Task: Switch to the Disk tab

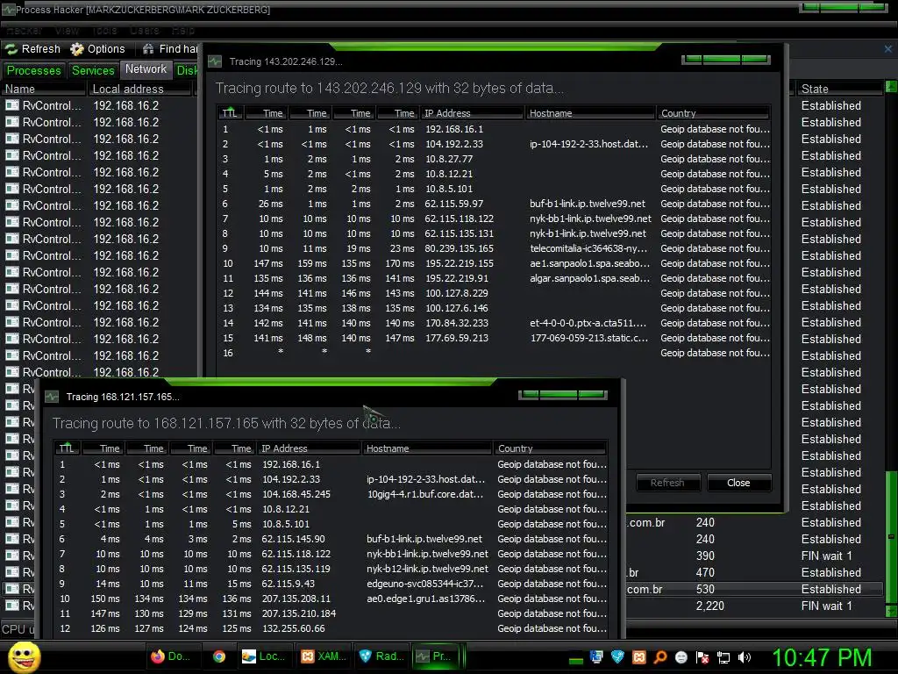Action: (186, 70)
